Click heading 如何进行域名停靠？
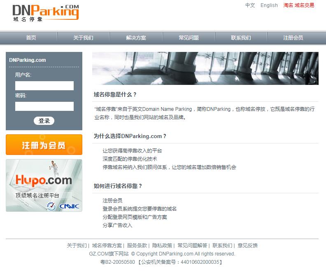Screen dimensions: 326x272 pos(118,186)
